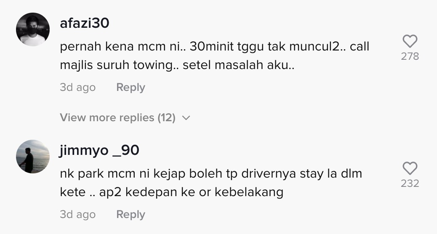This screenshot has width=437, height=234.
Task: Click the 3d ago timestamp under jimmyo _90
Action: coord(78,215)
